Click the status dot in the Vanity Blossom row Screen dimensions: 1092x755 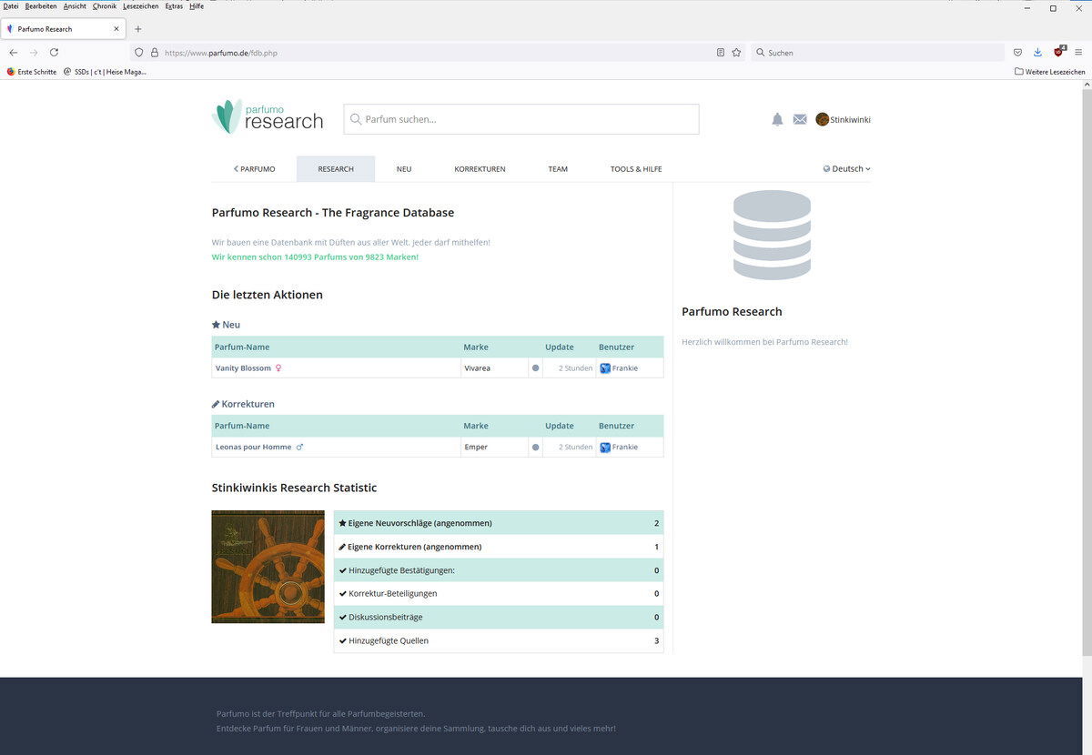click(535, 368)
